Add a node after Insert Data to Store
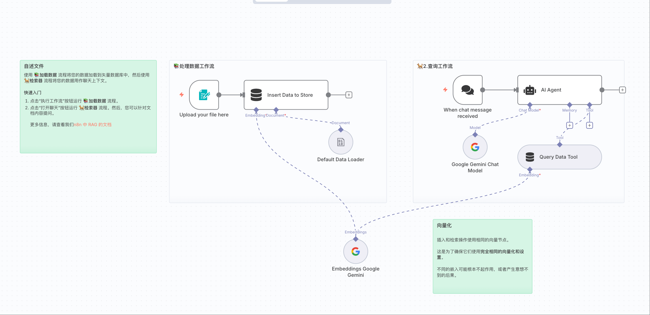The width and height of the screenshot is (650, 315). [x=349, y=95]
